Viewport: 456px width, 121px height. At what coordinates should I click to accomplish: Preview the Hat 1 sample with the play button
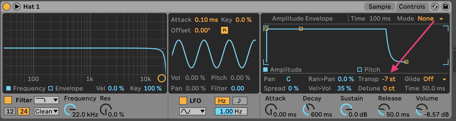[x=16, y=6]
